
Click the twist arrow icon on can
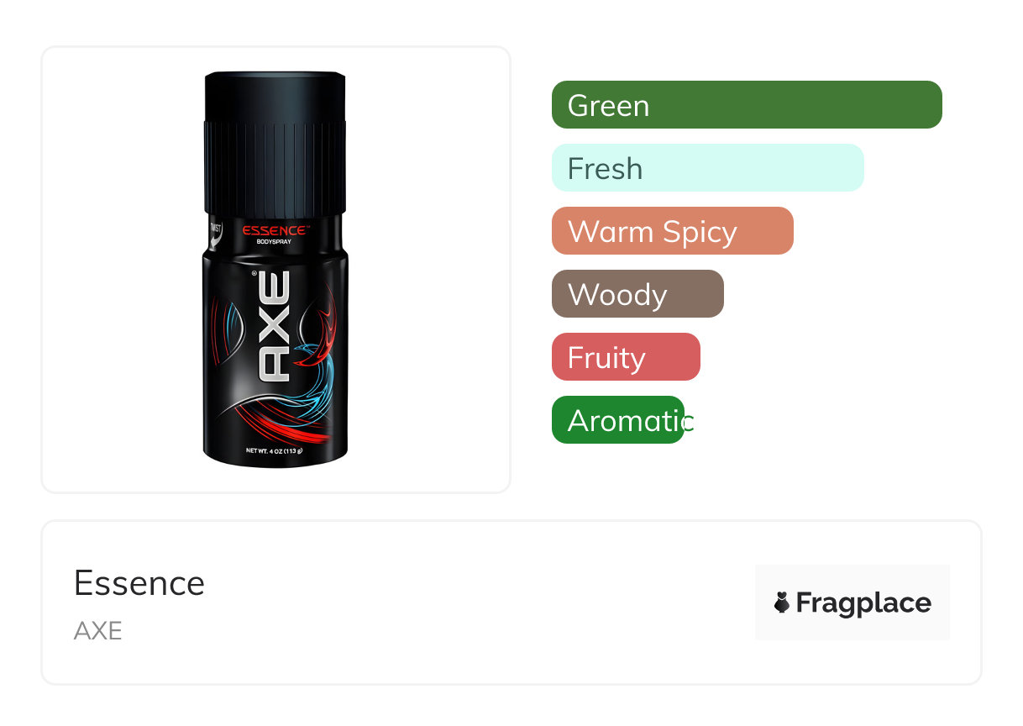214,237
